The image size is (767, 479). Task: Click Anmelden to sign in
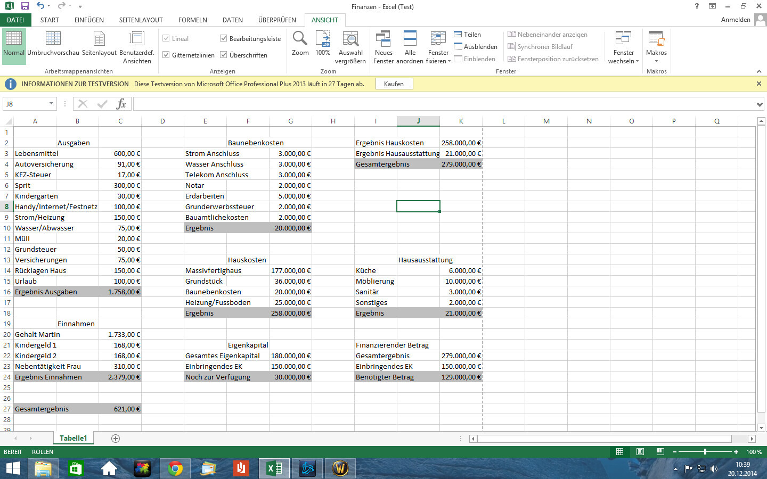[736, 20]
